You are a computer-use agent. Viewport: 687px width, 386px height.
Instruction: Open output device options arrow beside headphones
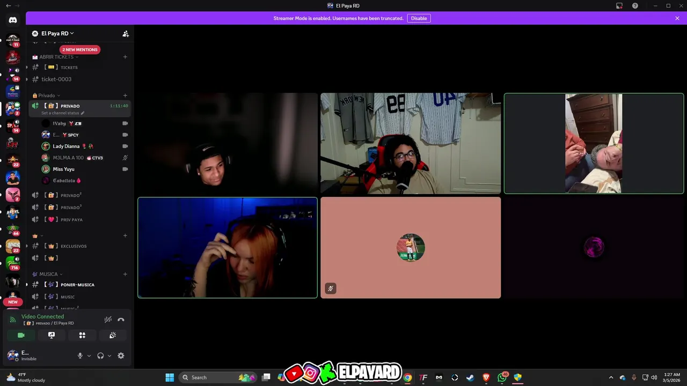pos(109,355)
